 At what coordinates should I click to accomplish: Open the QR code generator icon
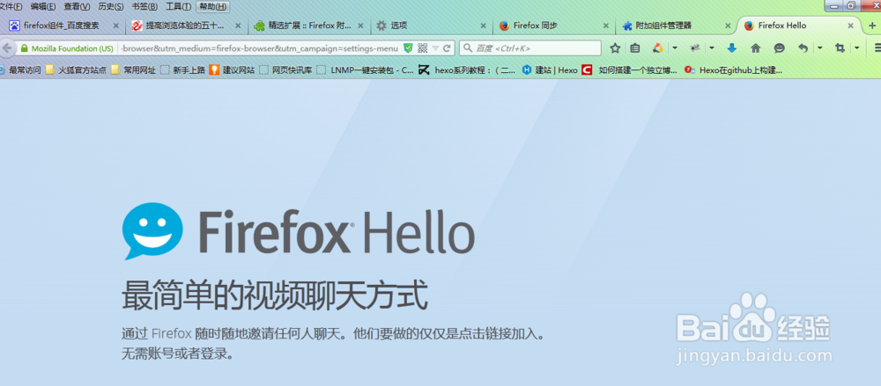click(x=423, y=48)
